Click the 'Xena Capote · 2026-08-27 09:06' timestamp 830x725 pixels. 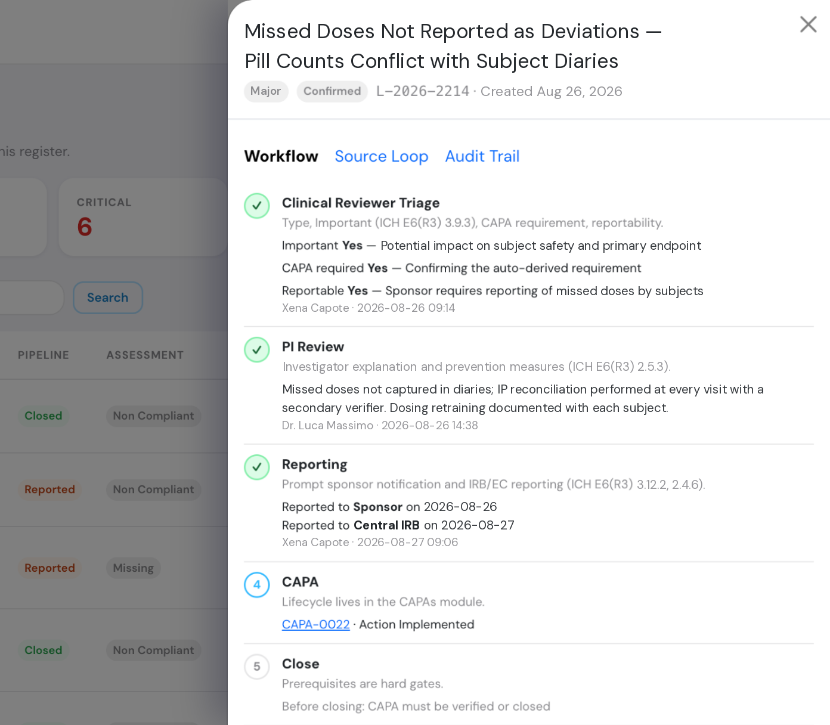pos(370,543)
